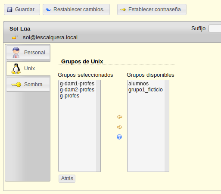Viewport: 221px width, 194px height.
Task: Switch to the Unix tab
Action: [x=28, y=69]
